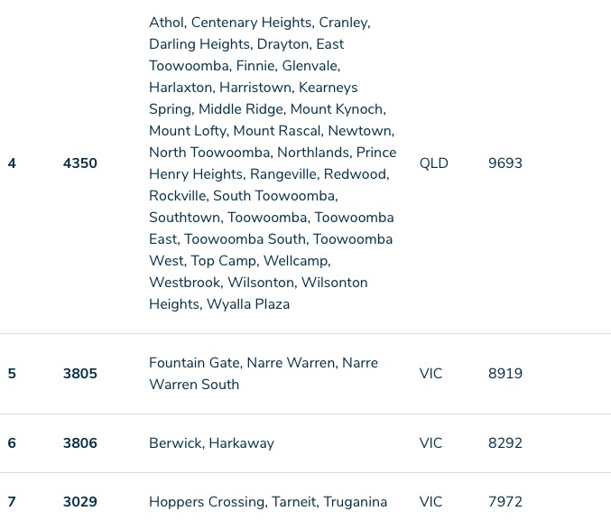Viewport: 611px width, 530px height.
Task: Click postcode 3806 in row 6
Action: pos(80,442)
